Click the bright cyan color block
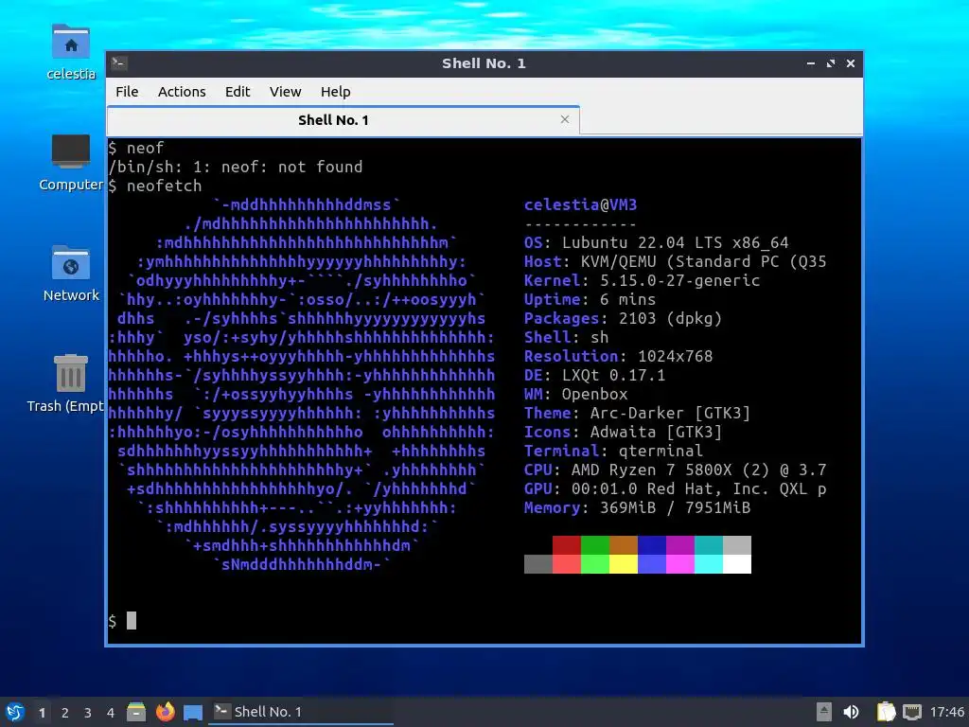 pos(709,564)
